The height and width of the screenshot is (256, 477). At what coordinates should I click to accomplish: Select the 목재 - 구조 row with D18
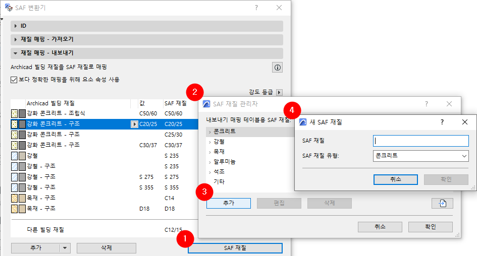(x=104, y=209)
